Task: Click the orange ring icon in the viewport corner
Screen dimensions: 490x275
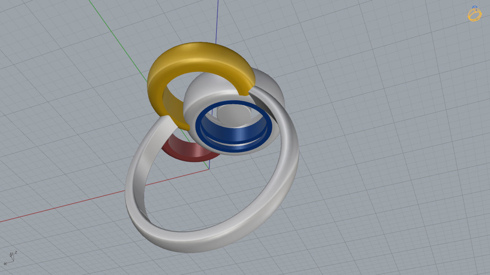Action: click(475, 14)
